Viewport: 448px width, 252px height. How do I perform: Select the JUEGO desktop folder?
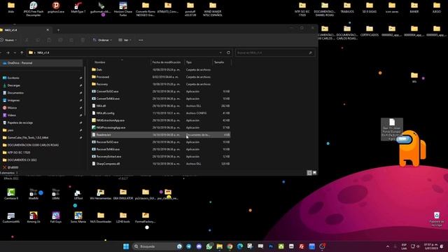click(437, 8)
